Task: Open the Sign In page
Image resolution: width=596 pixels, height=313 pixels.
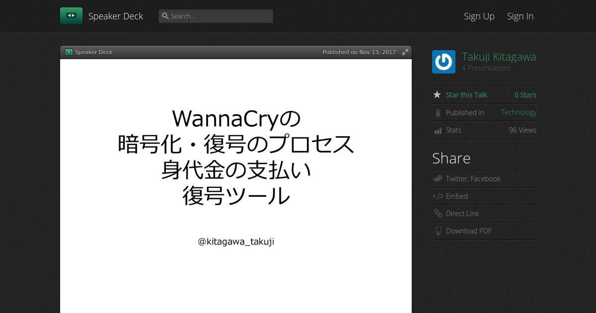Action: 520,16
